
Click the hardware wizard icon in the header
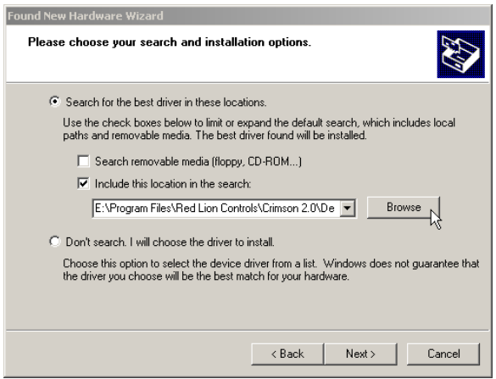click(x=460, y=54)
